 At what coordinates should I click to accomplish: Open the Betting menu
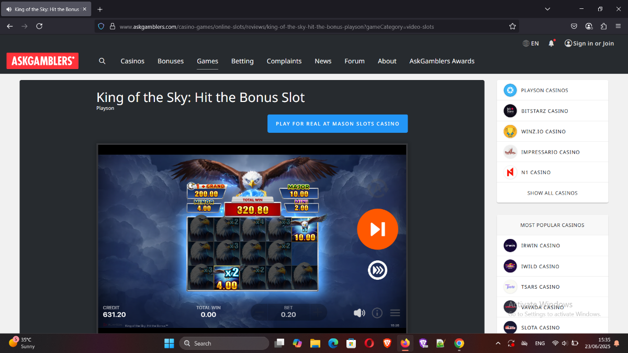coord(242,61)
